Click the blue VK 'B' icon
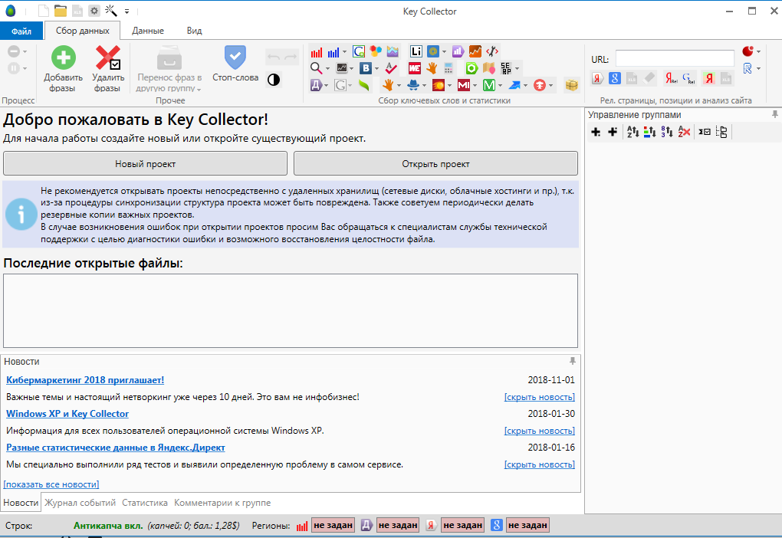782x538 pixels. 366,68
